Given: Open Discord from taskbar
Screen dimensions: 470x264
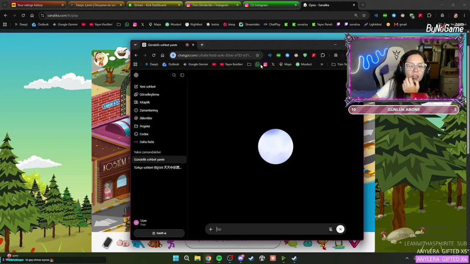Looking at the screenshot, I should point(241,258).
